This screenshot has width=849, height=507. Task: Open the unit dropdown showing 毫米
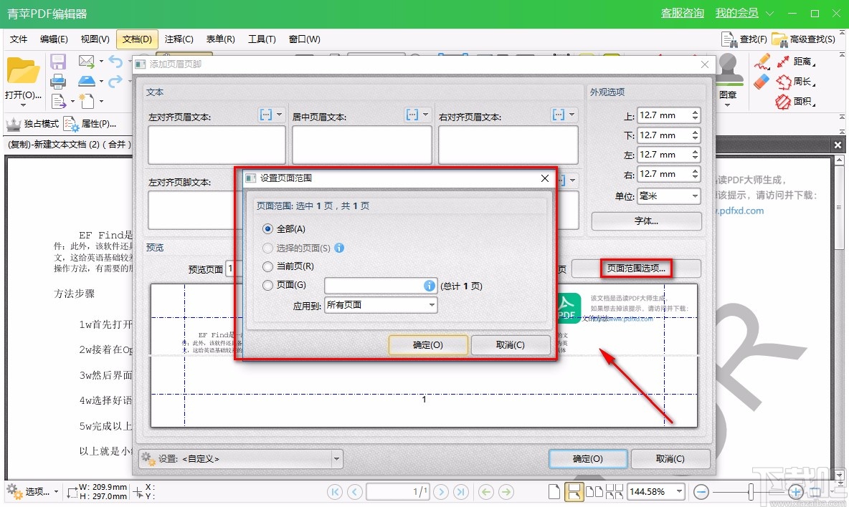point(668,195)
